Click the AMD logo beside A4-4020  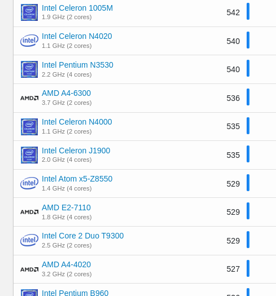coord(29,270)
